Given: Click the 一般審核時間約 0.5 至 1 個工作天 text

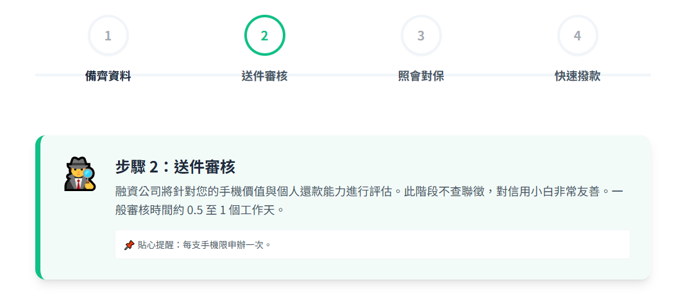Looking at the screenshot, I should point(199,210).
